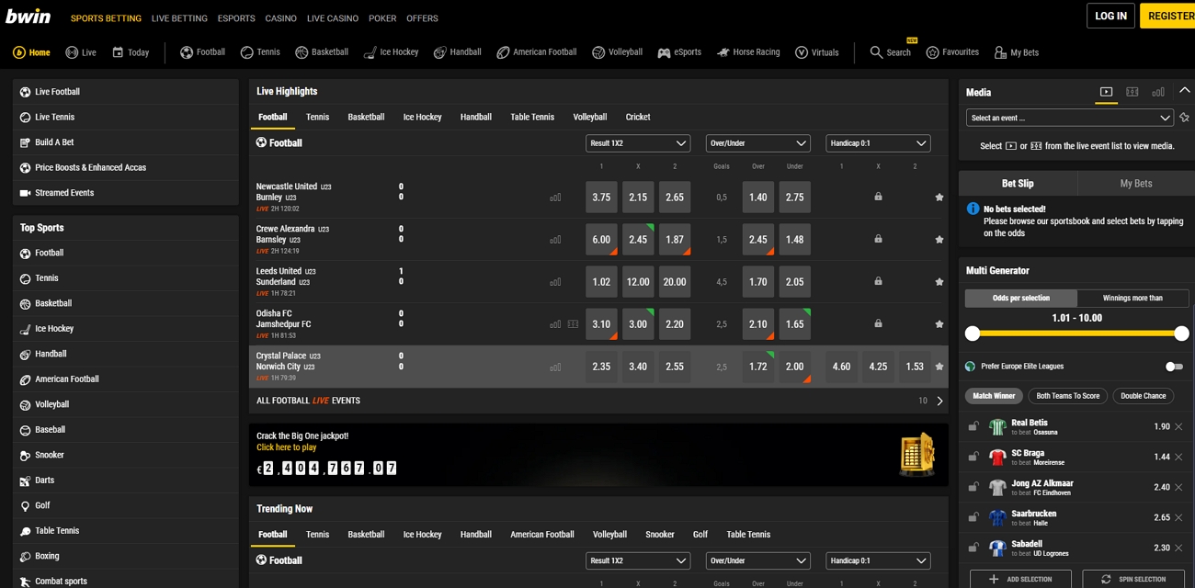Open Tennis in the top sports bar
The width and height of the screenshot is (1195, 588).
(260, 52)
